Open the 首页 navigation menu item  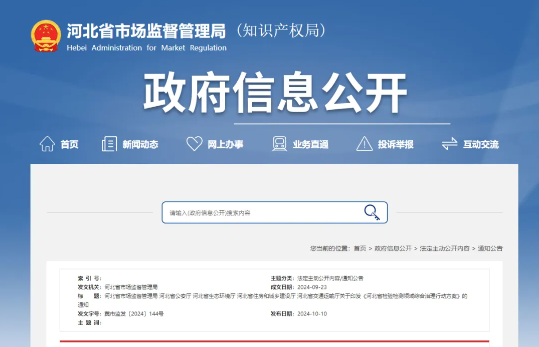(x=69, y=145)
